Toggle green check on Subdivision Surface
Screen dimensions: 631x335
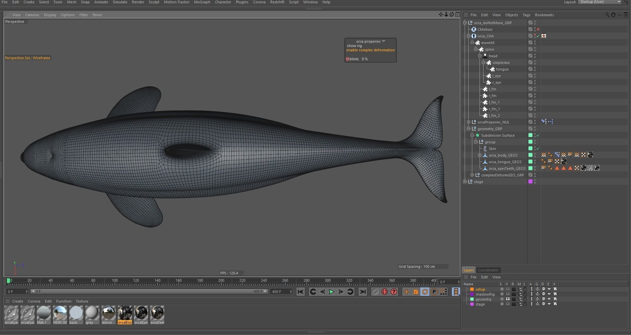pyautogui.click(x=538, y=135)
